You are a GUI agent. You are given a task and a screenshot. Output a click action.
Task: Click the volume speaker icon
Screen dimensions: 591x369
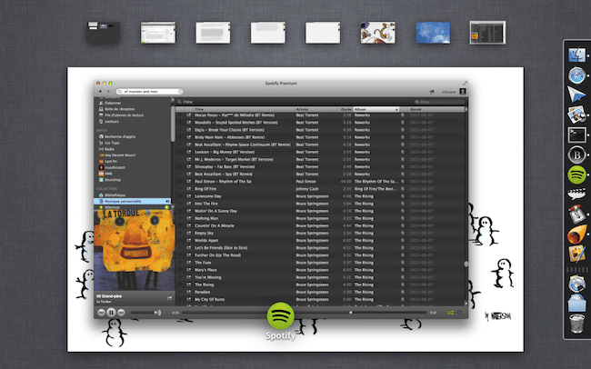tap(157, 313)
